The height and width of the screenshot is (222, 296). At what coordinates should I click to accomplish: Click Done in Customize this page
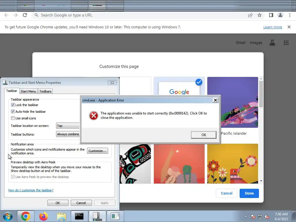[x=249, y=193]
